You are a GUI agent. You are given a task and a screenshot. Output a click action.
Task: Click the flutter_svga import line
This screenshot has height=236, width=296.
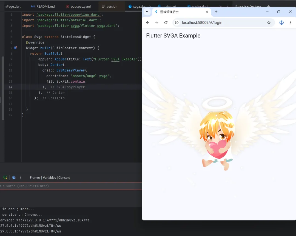click(71, 26)
